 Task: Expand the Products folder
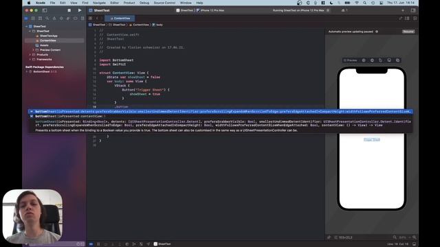coord(30,55)
